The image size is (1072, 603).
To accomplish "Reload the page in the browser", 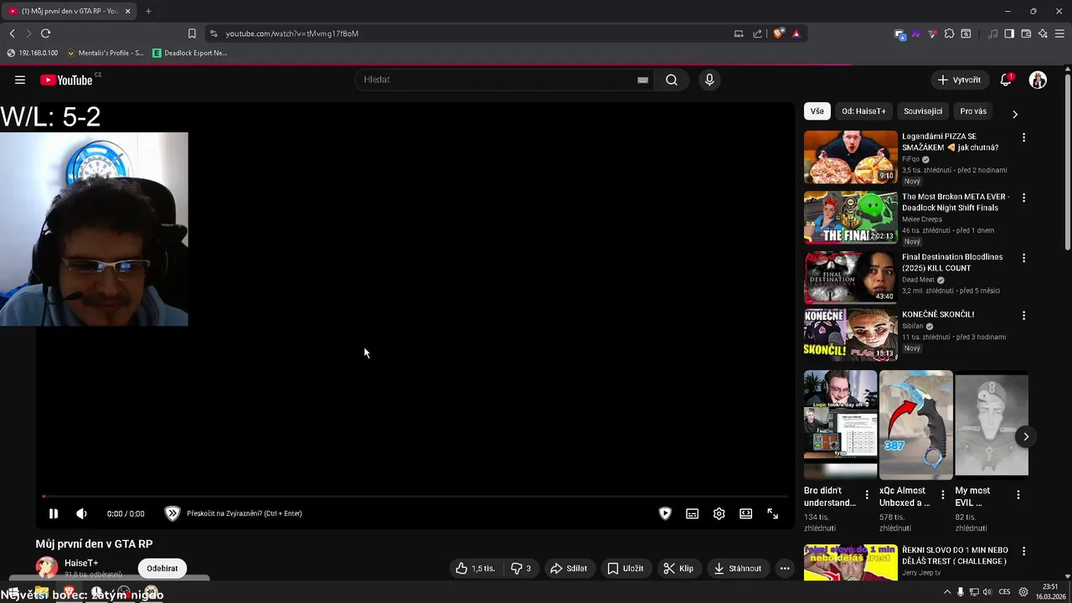I will pos(45,33).
